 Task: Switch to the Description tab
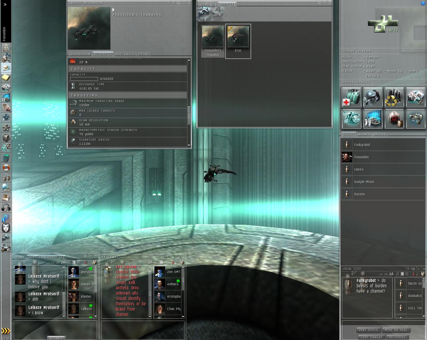(80, 54)
